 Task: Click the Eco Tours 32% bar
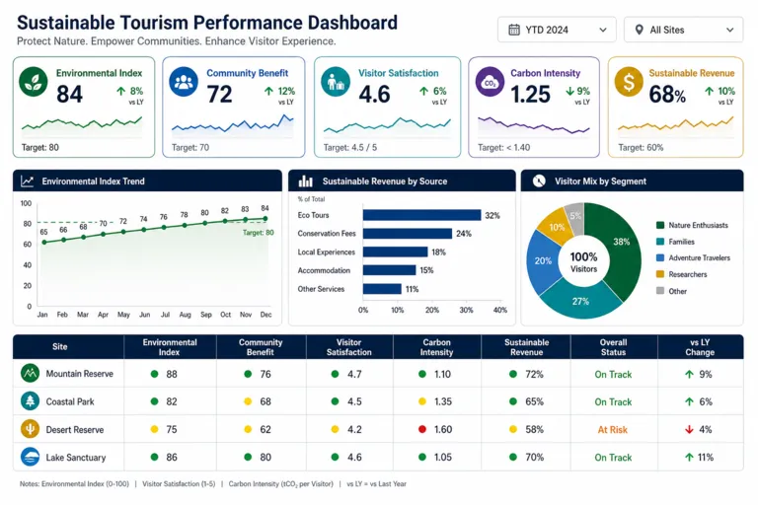click(x=422, y=215)
